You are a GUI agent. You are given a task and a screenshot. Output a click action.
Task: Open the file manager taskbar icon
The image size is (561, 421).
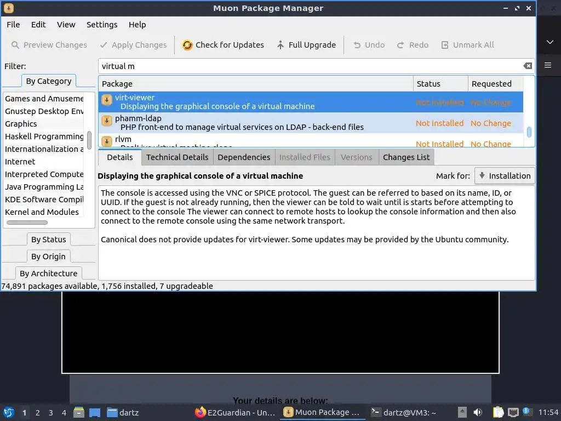pos(79,412)
